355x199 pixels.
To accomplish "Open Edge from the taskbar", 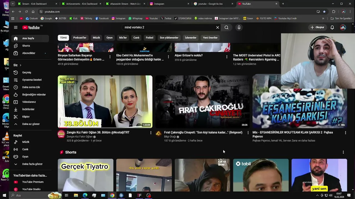I will 85,195.
